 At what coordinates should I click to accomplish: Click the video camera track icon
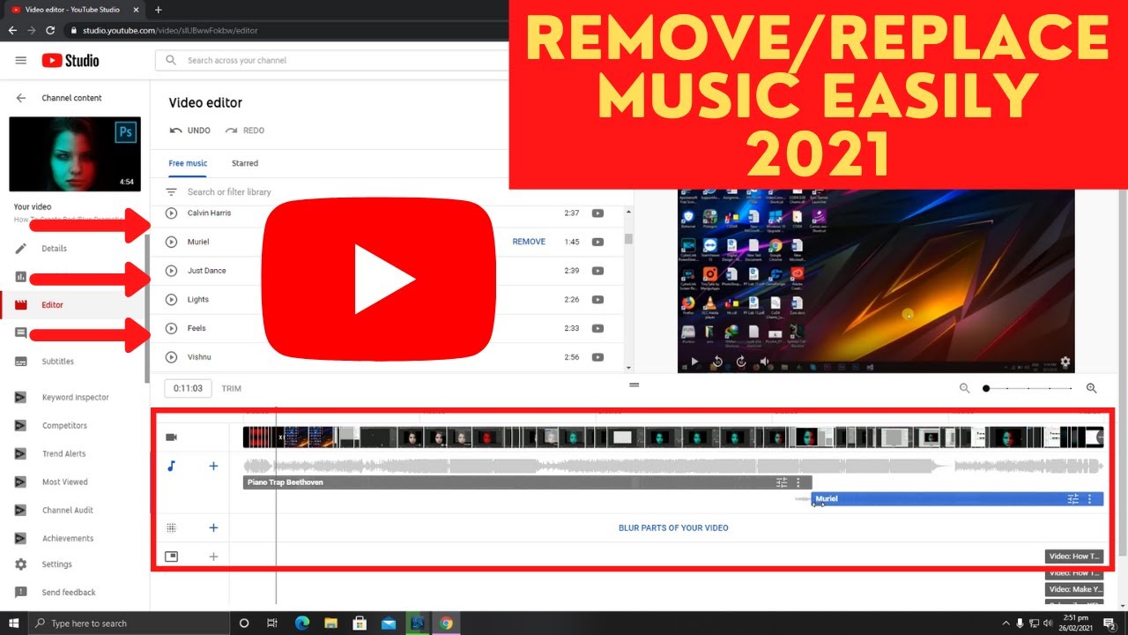pos(171,436)
